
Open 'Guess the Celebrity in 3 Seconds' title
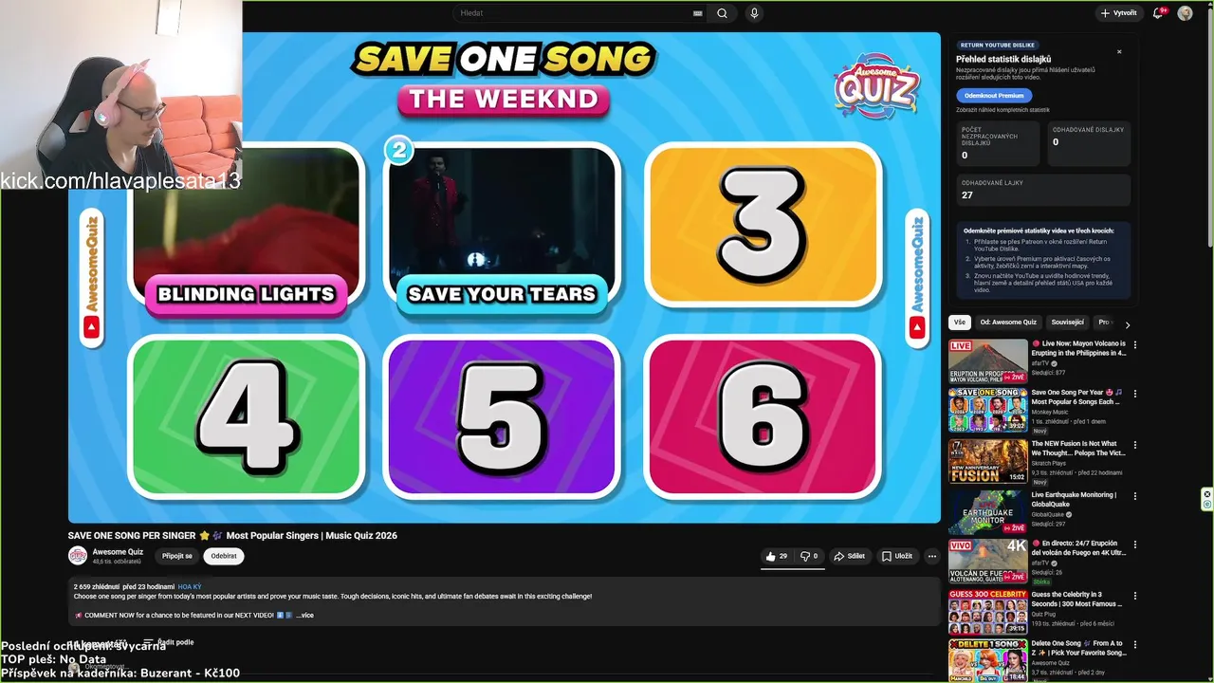[x=1077, y=599]
